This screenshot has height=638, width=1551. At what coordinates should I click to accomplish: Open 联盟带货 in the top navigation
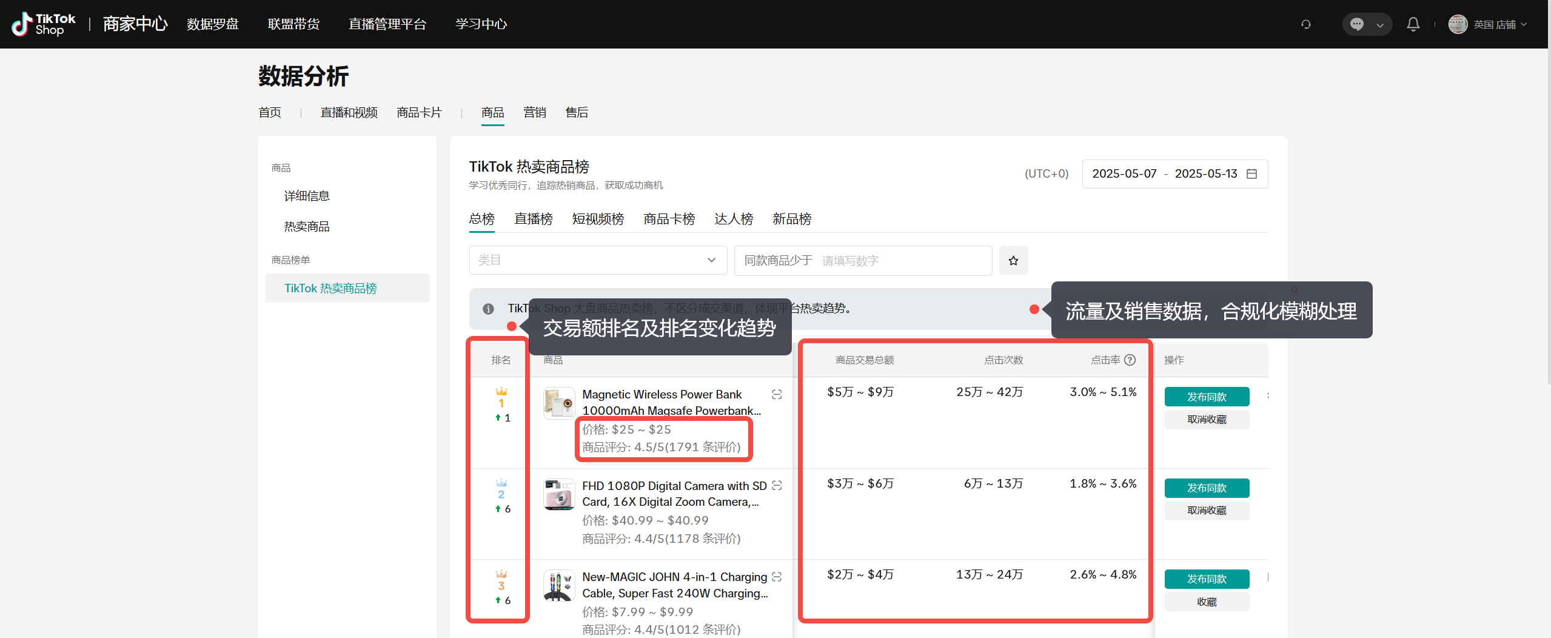click(293, 24)
